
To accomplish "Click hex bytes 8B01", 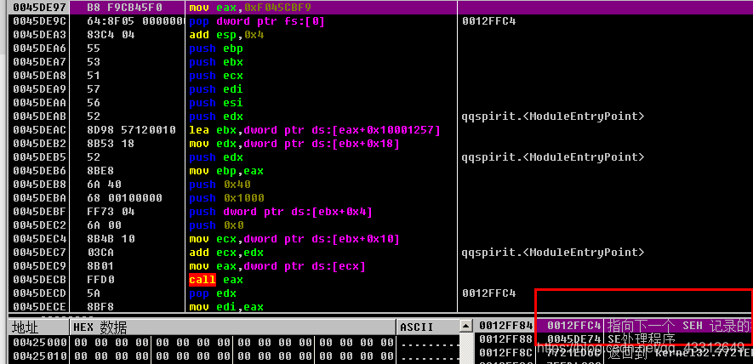I will [x=101, y=266].
